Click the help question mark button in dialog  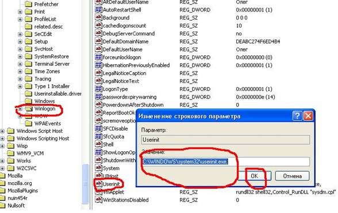pyautogui.click(x=297, y=116)
